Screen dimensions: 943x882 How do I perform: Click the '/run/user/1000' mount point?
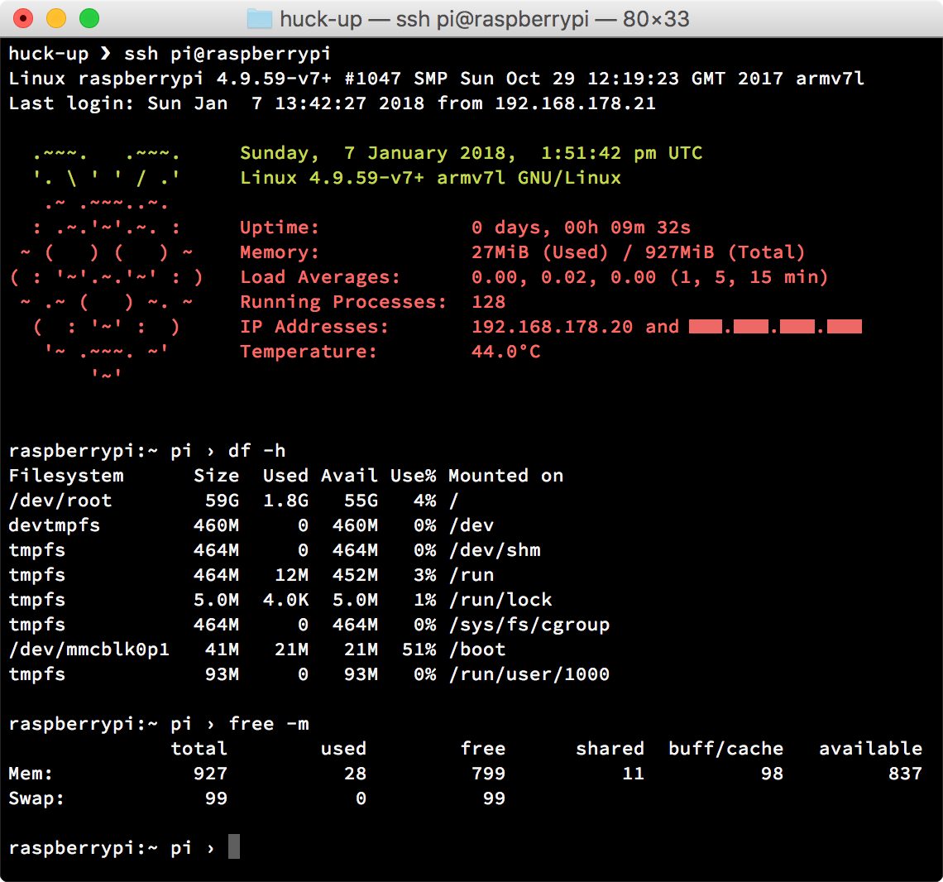click(529, 674)
